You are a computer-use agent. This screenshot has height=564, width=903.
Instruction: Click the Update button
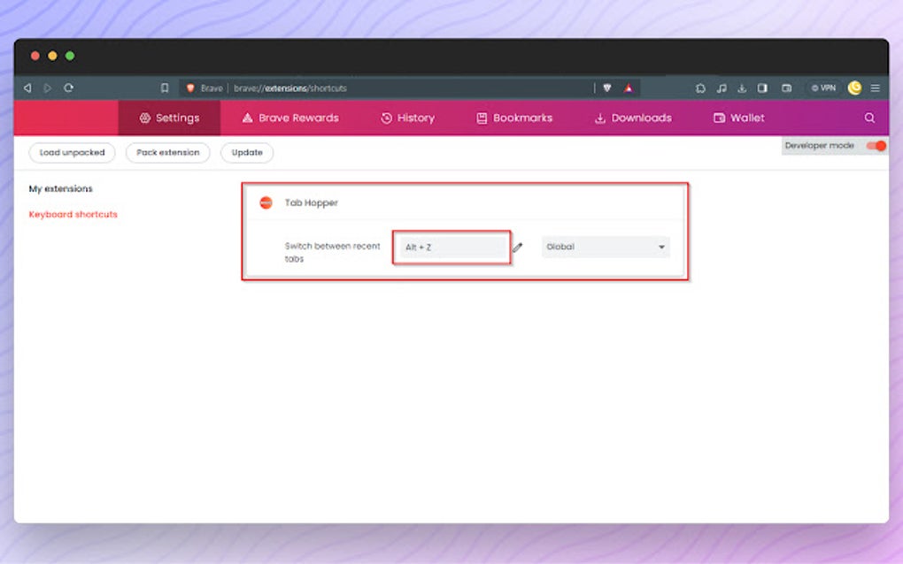click(247, 152)
